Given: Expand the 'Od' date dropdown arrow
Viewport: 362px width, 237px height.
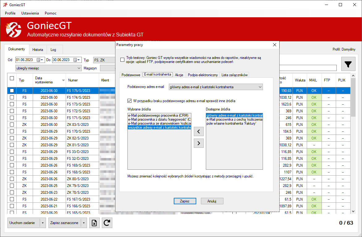Looking at the screenshot, I should click(42, 60).
